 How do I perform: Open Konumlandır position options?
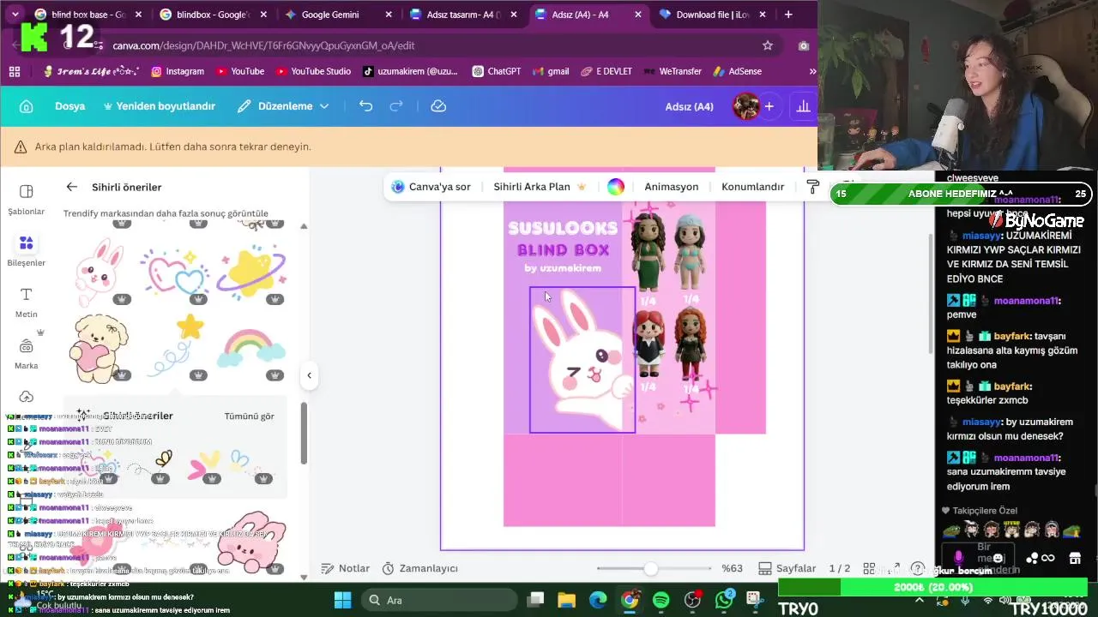coord(753,187)
